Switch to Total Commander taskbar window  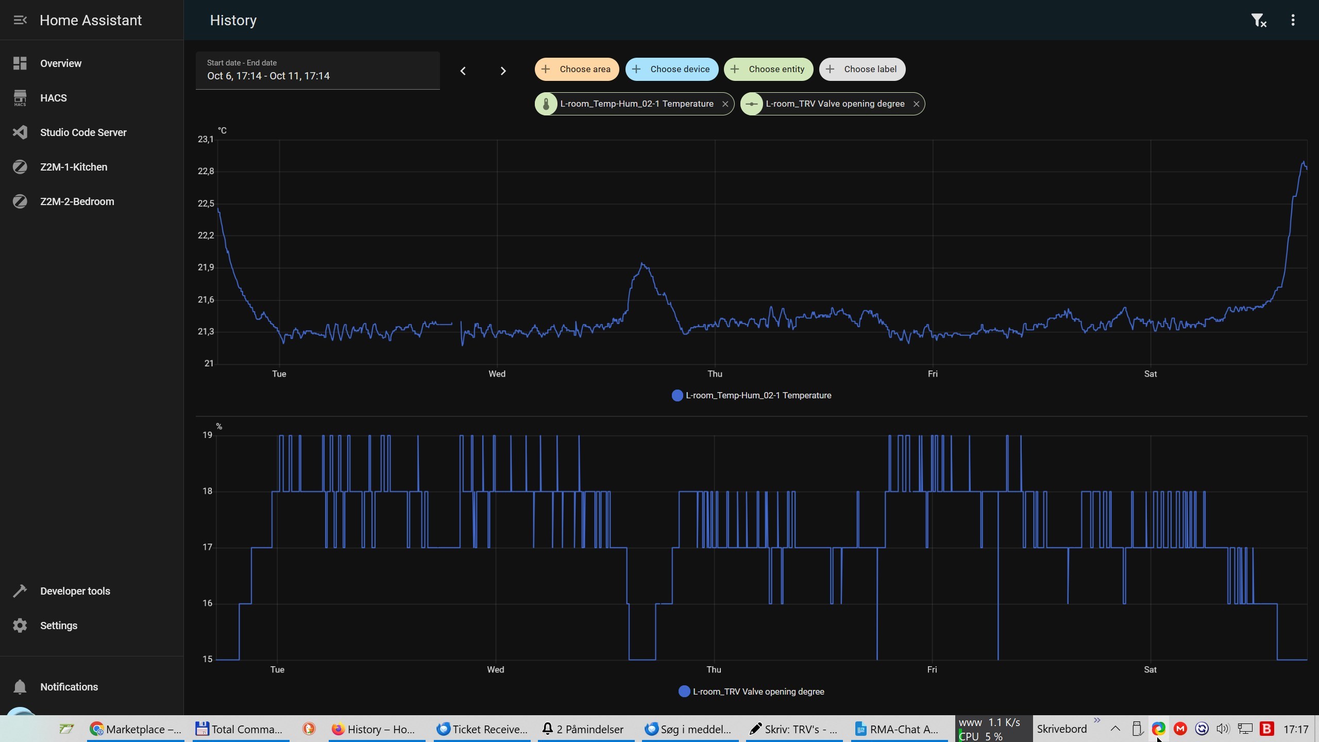pyautogui.click(x=240, y=729)
